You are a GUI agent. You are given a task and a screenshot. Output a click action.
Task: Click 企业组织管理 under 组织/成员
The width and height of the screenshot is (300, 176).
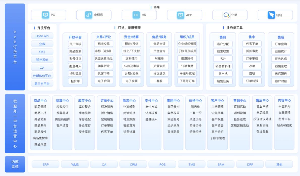187,44
